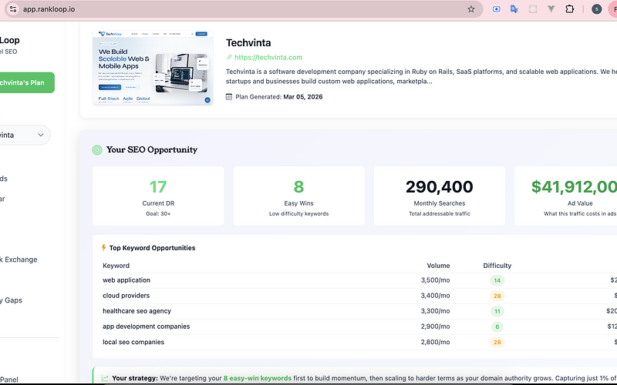Click the Keyword column header
Image resolution: width=617 pixels, height=385 pixels.
(x=116, y=266)
